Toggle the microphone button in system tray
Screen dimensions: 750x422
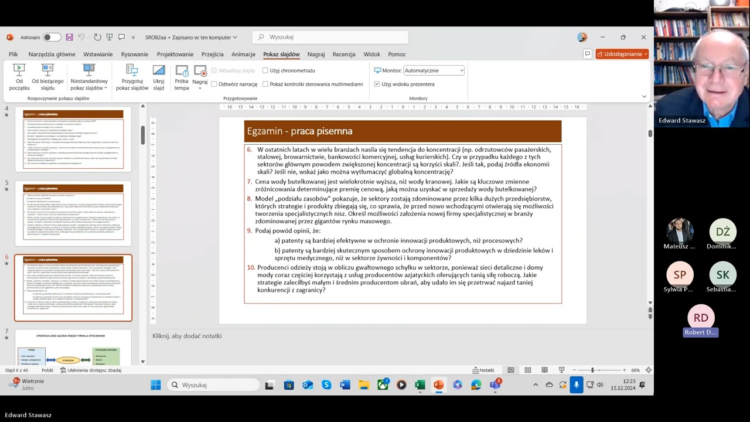tap(577, 385)
